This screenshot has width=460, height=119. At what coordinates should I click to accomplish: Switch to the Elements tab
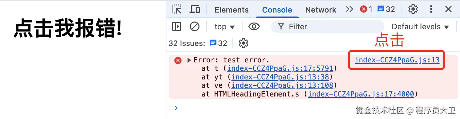(x=232, y=10)
